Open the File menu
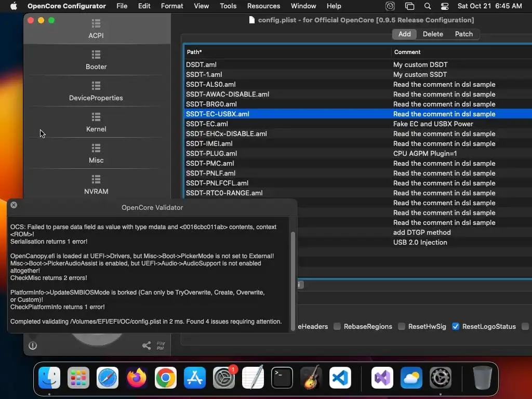The height and width of the screenshot is (399, 532). coord(122,6)
